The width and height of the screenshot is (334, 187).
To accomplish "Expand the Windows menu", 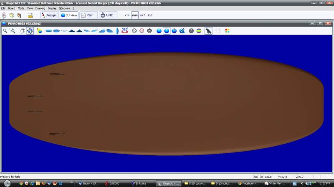I will [64, 8].
